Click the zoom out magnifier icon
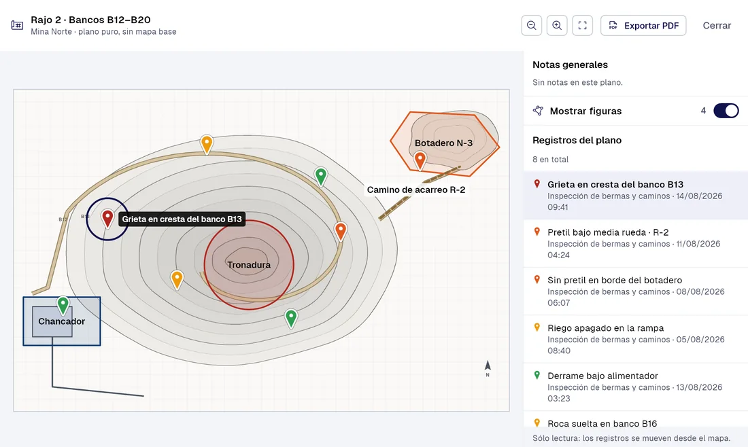The width and height of the screenshot is (748, 447). point(532,25)
